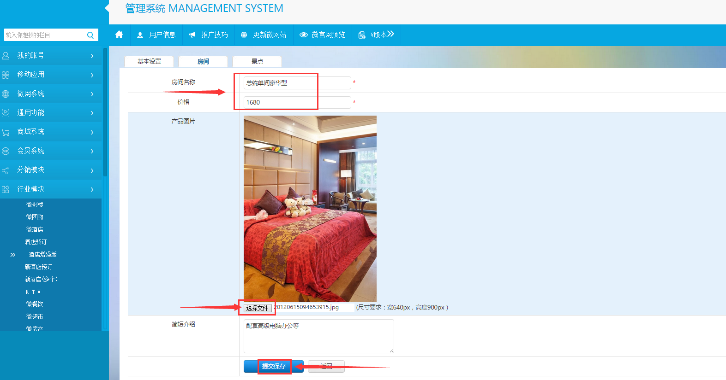Click the 推广技巧 megaphone icon
726x380 pixels.
[x=192, y=35]
